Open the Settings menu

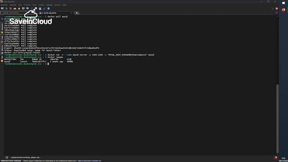(x=49, y=5)
